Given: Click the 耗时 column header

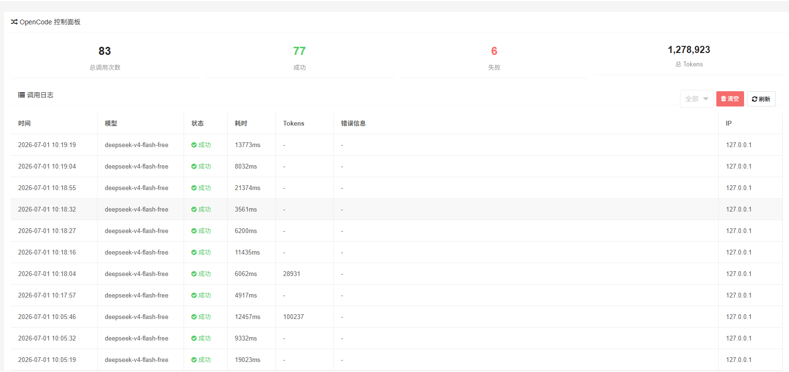Looking at the screenshot, I should pyautogui.click(x=241, y=123).
